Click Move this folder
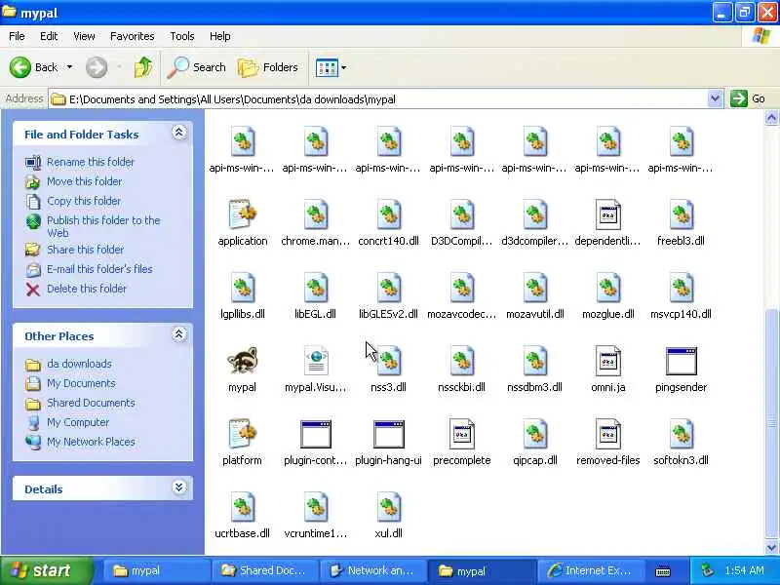Image resolution: width=780 pixels, height=585 pixels. [x=85, y=181]
